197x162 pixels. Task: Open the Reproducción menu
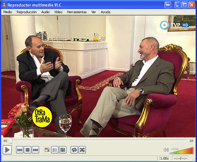pyautogui.click(x=27, y=12)
